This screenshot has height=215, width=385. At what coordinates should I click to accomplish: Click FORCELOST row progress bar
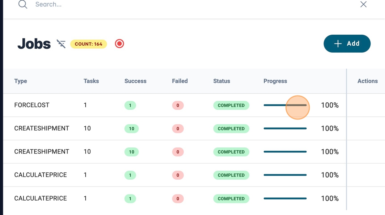(285, 105)
